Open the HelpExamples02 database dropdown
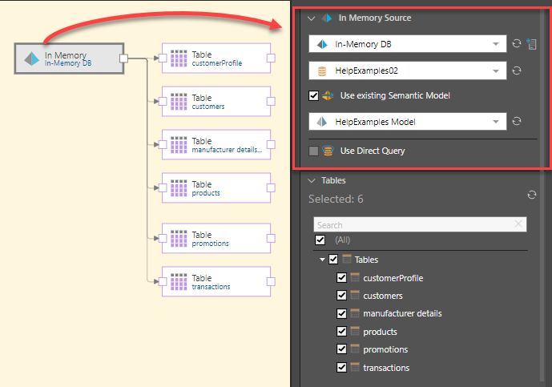552x387 pixels. pos(497,71)
